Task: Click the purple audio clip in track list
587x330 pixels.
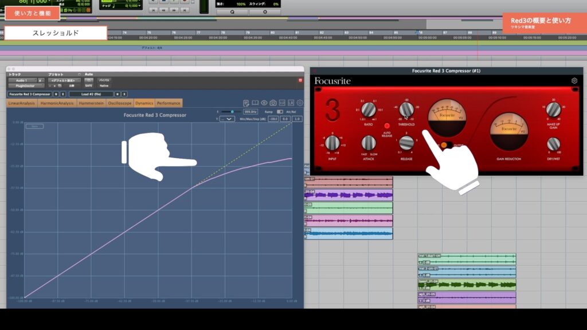Action: click(349, 195)
